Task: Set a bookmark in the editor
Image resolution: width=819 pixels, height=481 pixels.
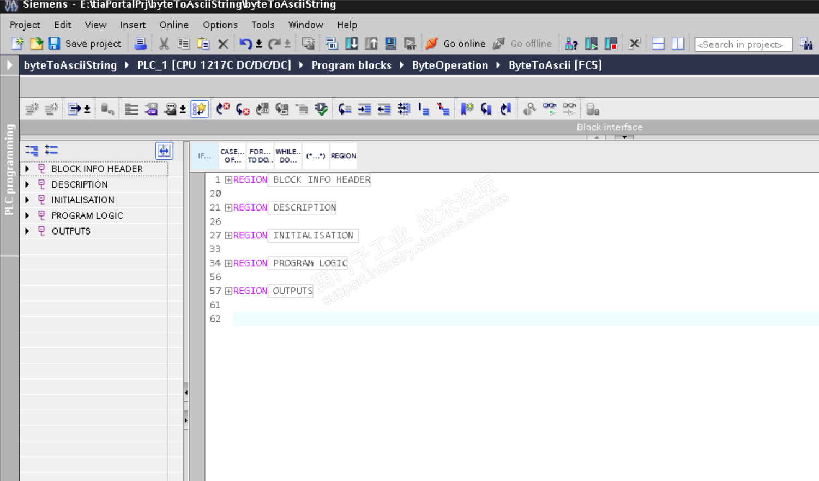Action: (x=467, y=109)
